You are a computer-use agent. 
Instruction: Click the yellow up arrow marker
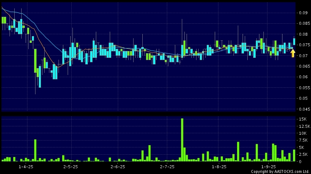[x=293, y=54]
